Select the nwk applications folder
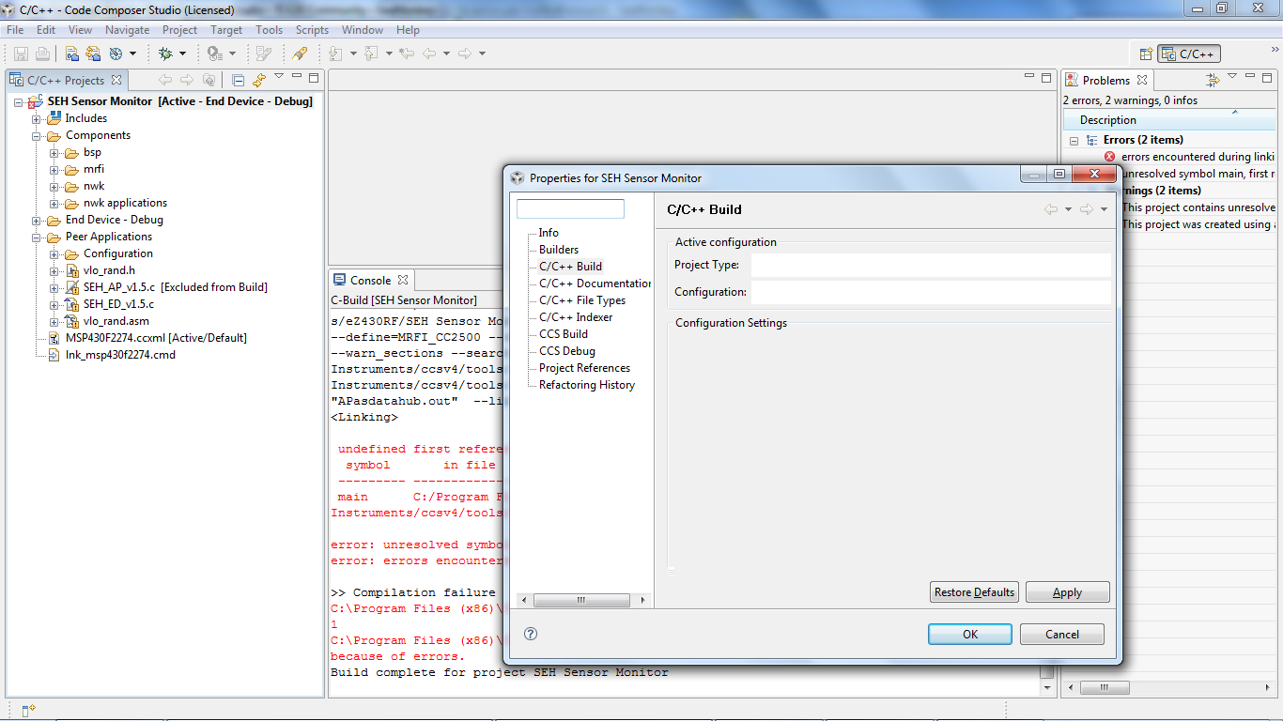Image resolution: width=1283 pixels, height=721 pixels. (x=125, y=203)
